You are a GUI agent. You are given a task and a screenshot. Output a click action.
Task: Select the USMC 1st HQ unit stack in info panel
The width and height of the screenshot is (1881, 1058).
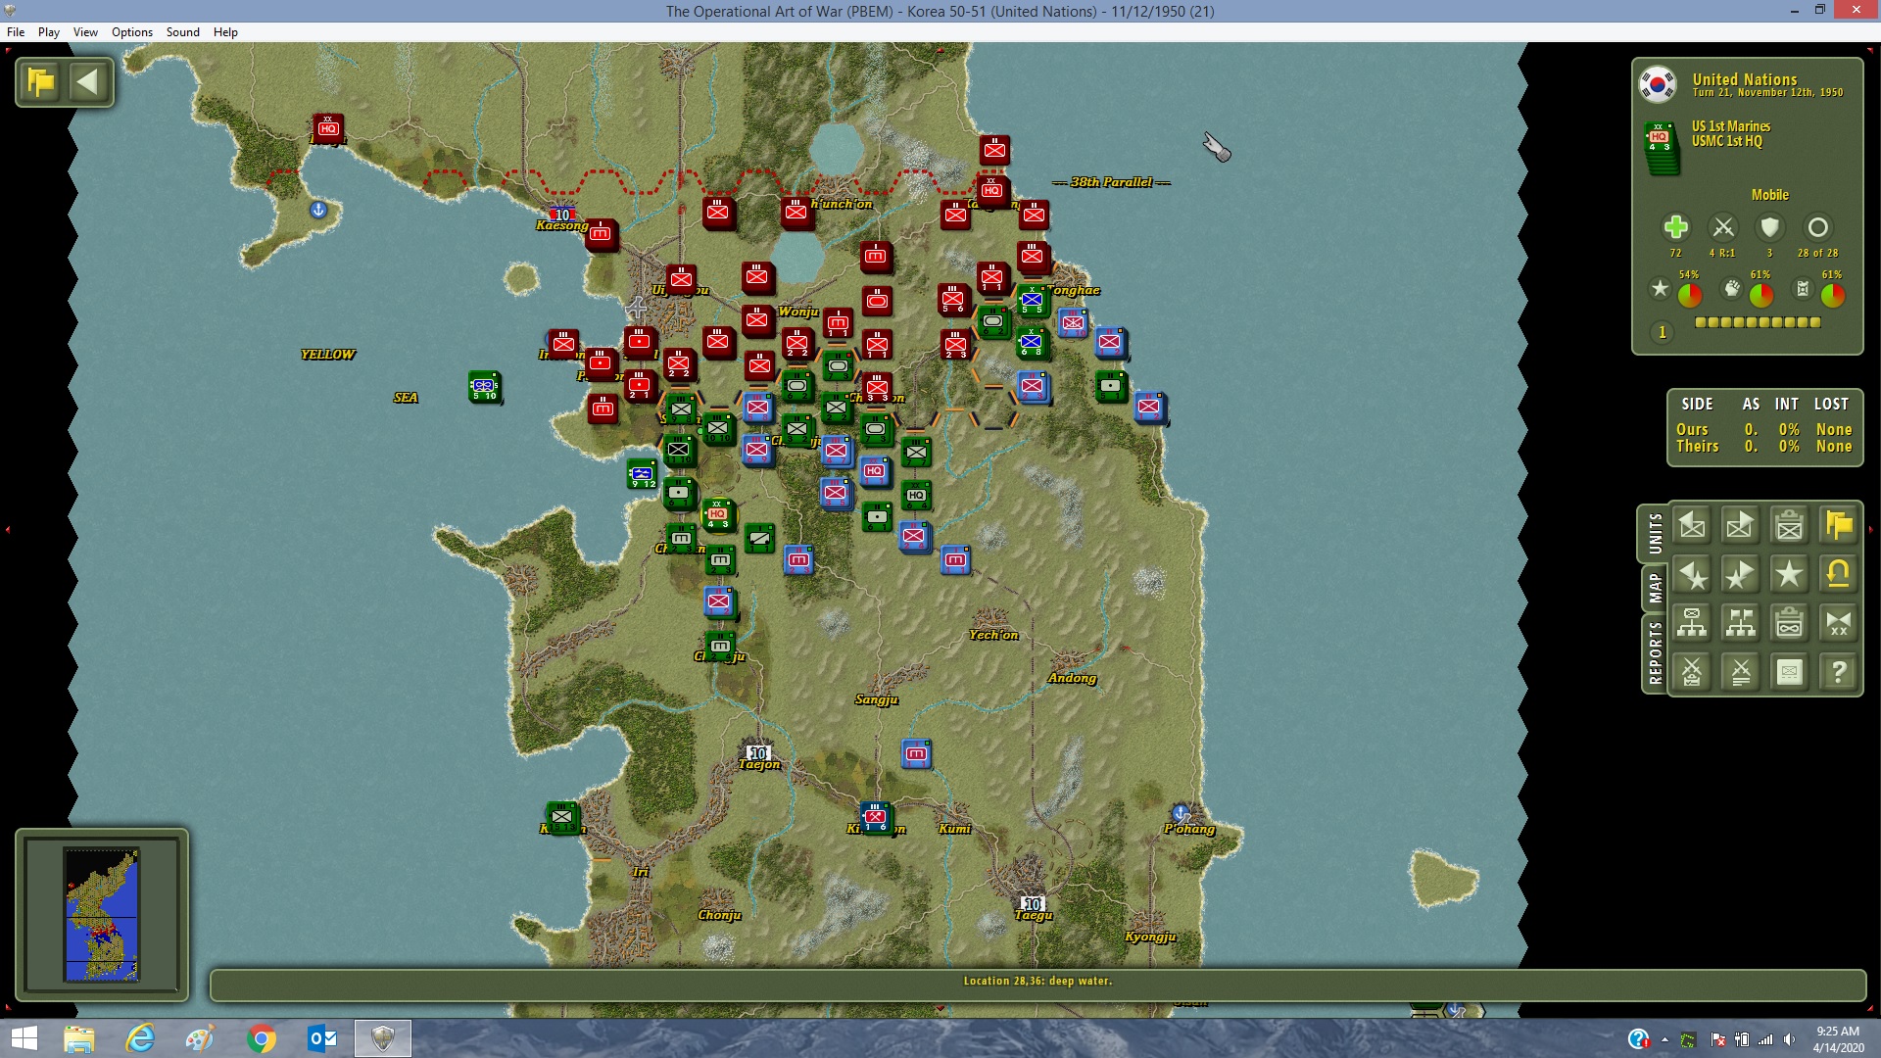(1662, 148)
